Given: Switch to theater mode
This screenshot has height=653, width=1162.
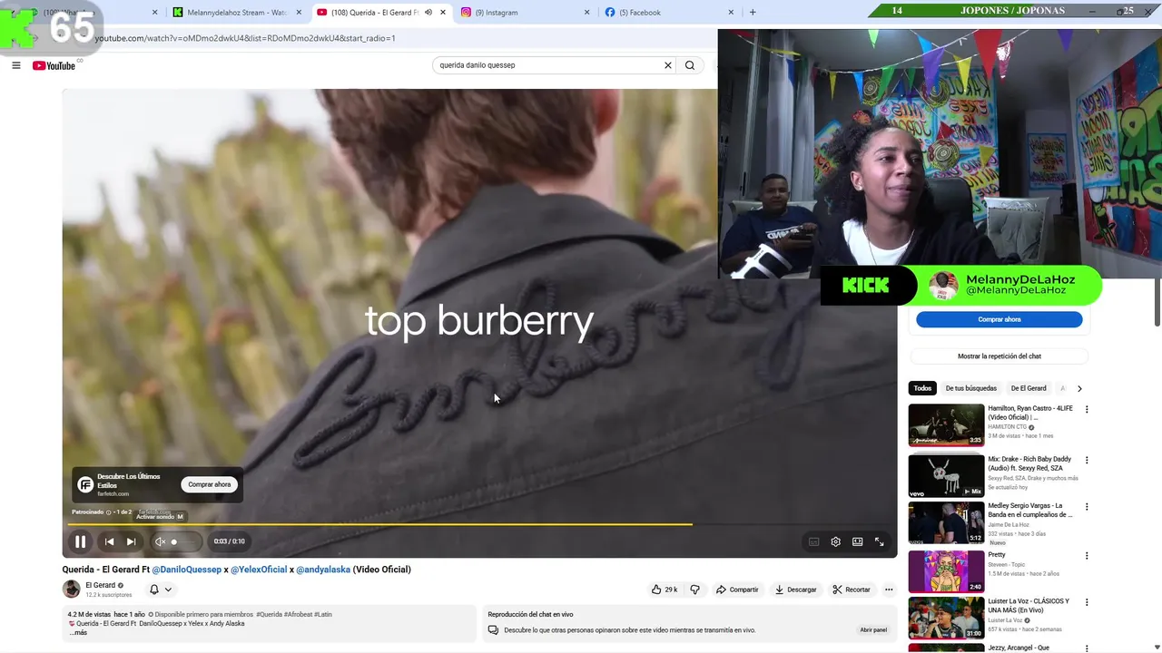Looking at the screenshot, I should click(857, 541).
